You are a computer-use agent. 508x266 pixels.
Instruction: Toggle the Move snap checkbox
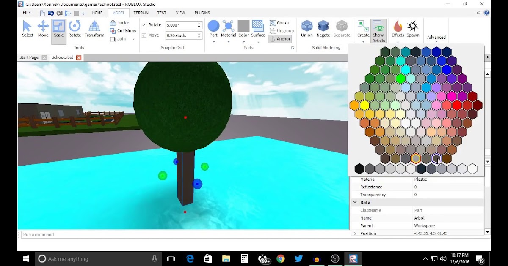point(144,35)
